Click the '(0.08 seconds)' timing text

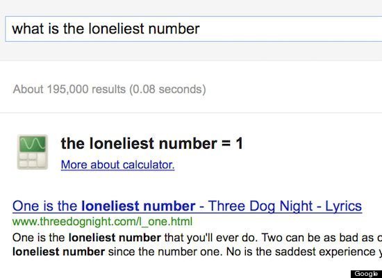[167, 89]
